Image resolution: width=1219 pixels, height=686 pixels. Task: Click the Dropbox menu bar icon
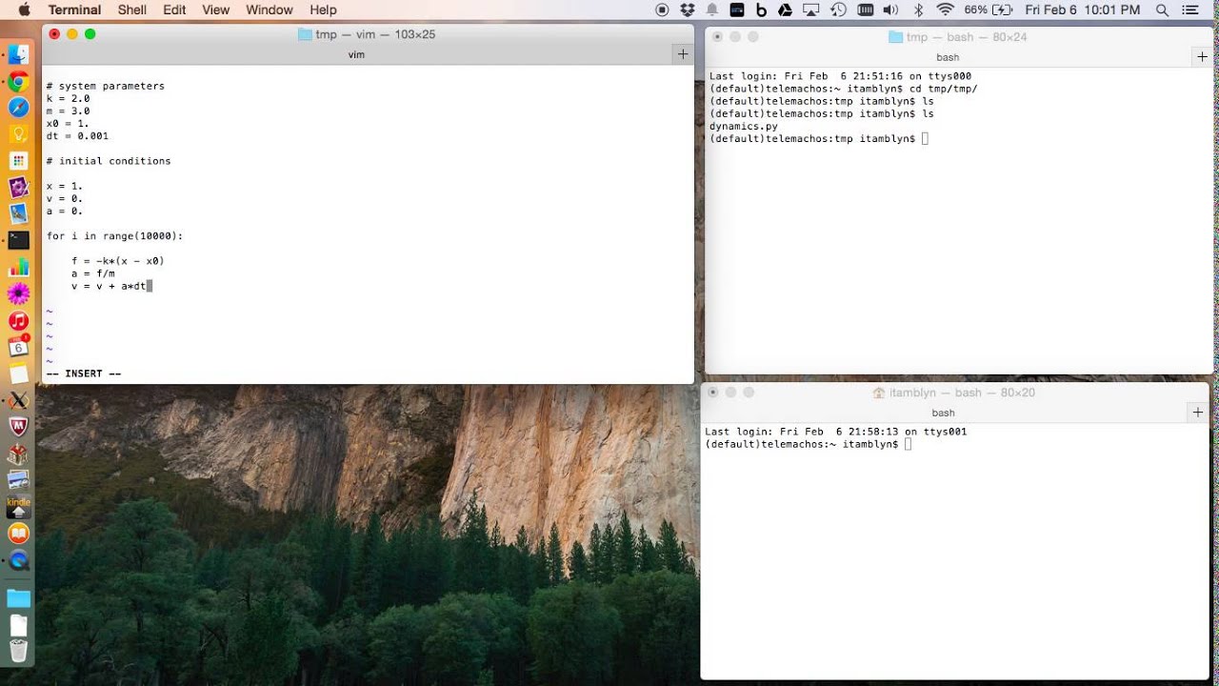click(688, 10)
